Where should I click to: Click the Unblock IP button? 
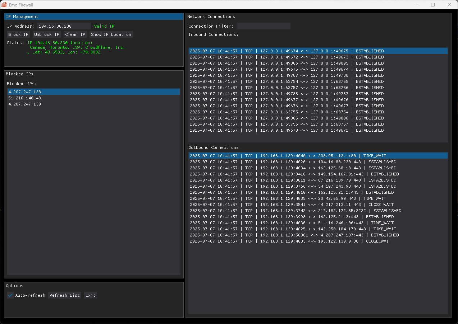click(47, 34)
